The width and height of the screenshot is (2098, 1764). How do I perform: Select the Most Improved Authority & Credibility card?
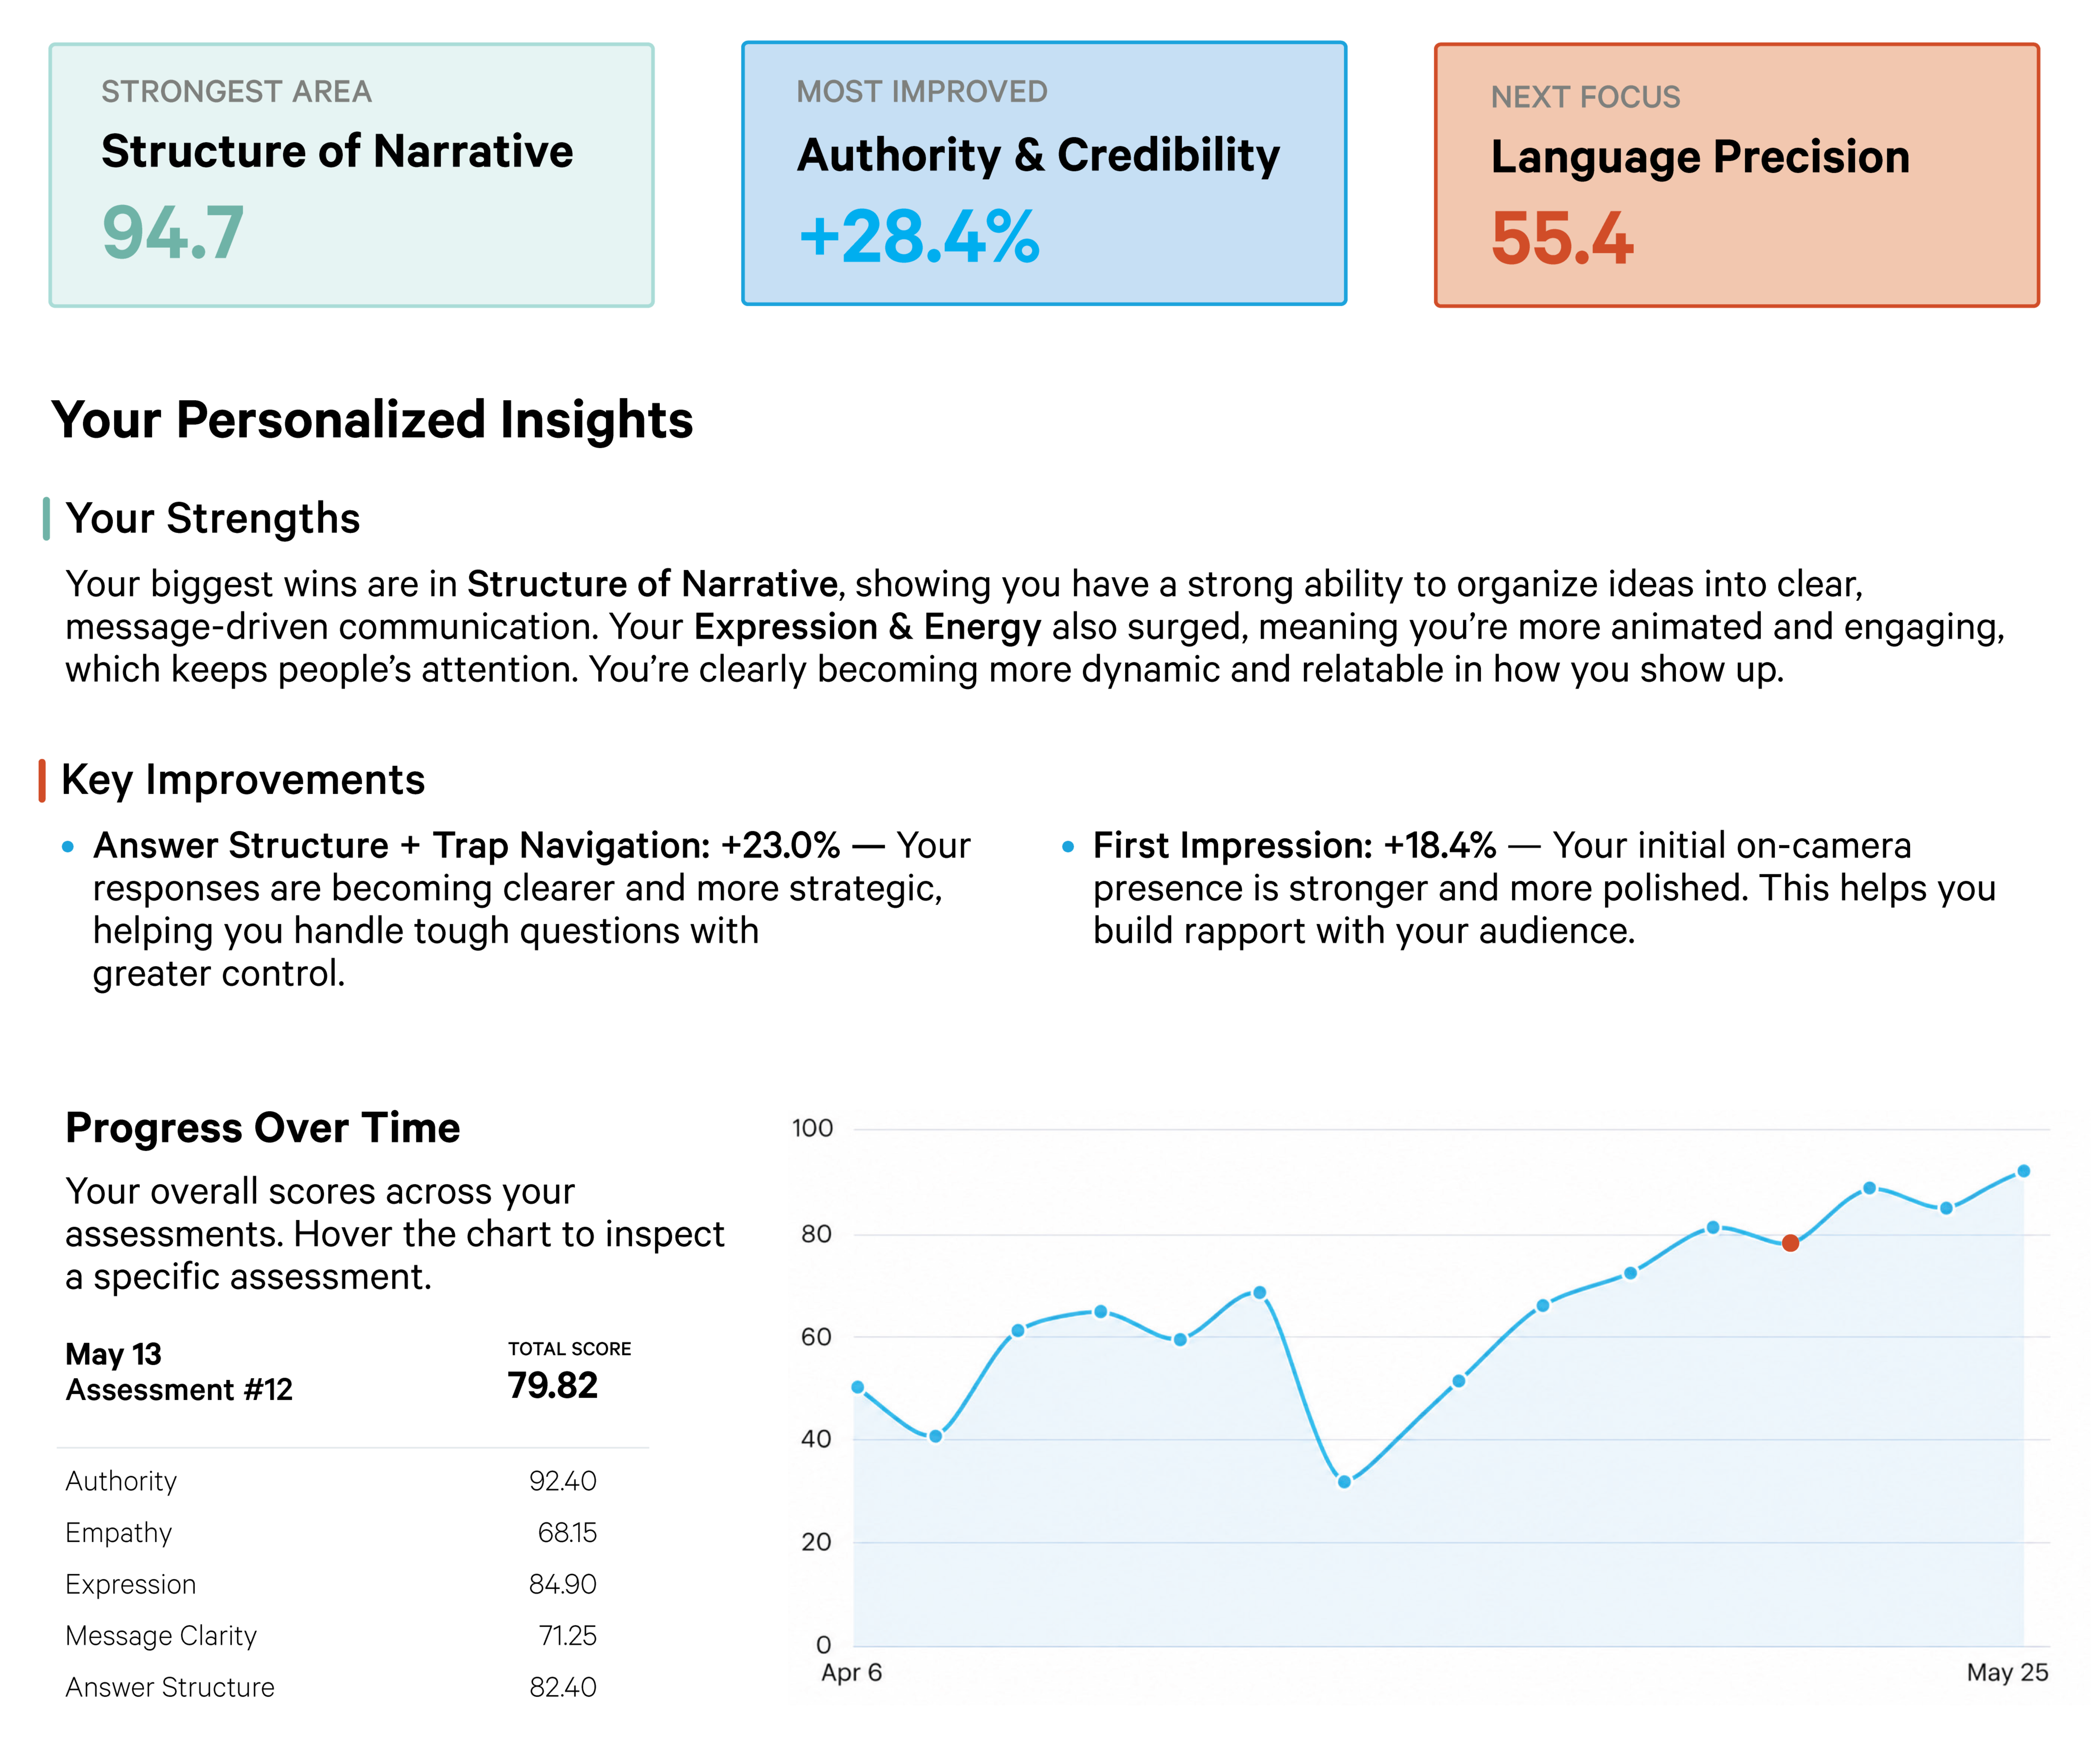pos(1043,173)
